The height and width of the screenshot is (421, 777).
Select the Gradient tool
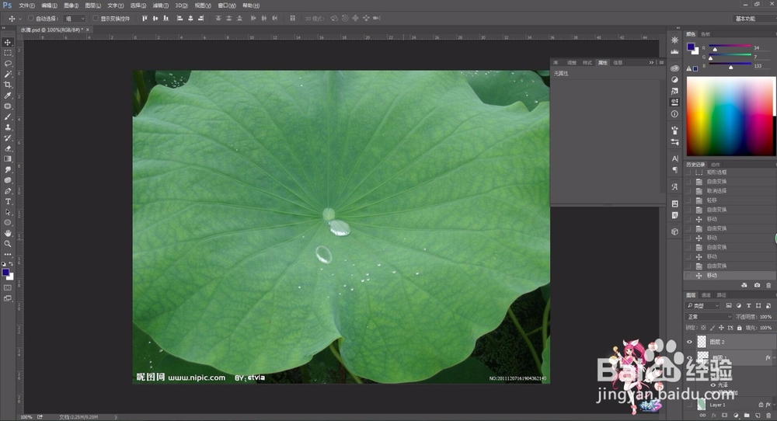coord(8,159)
